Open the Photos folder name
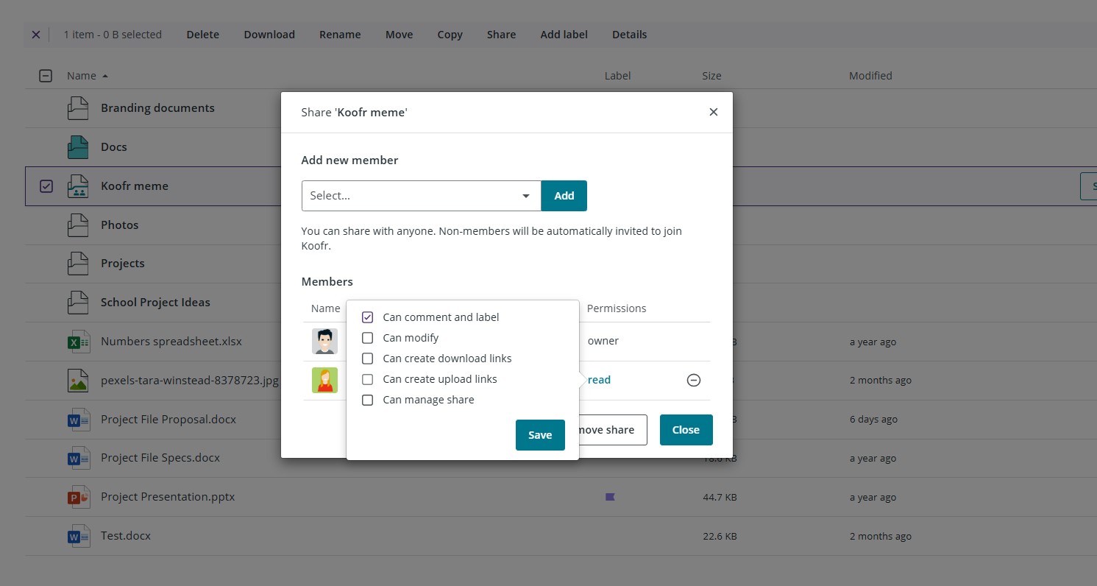The height and width of the screenshot is (586, 1097). pos(120,225)
